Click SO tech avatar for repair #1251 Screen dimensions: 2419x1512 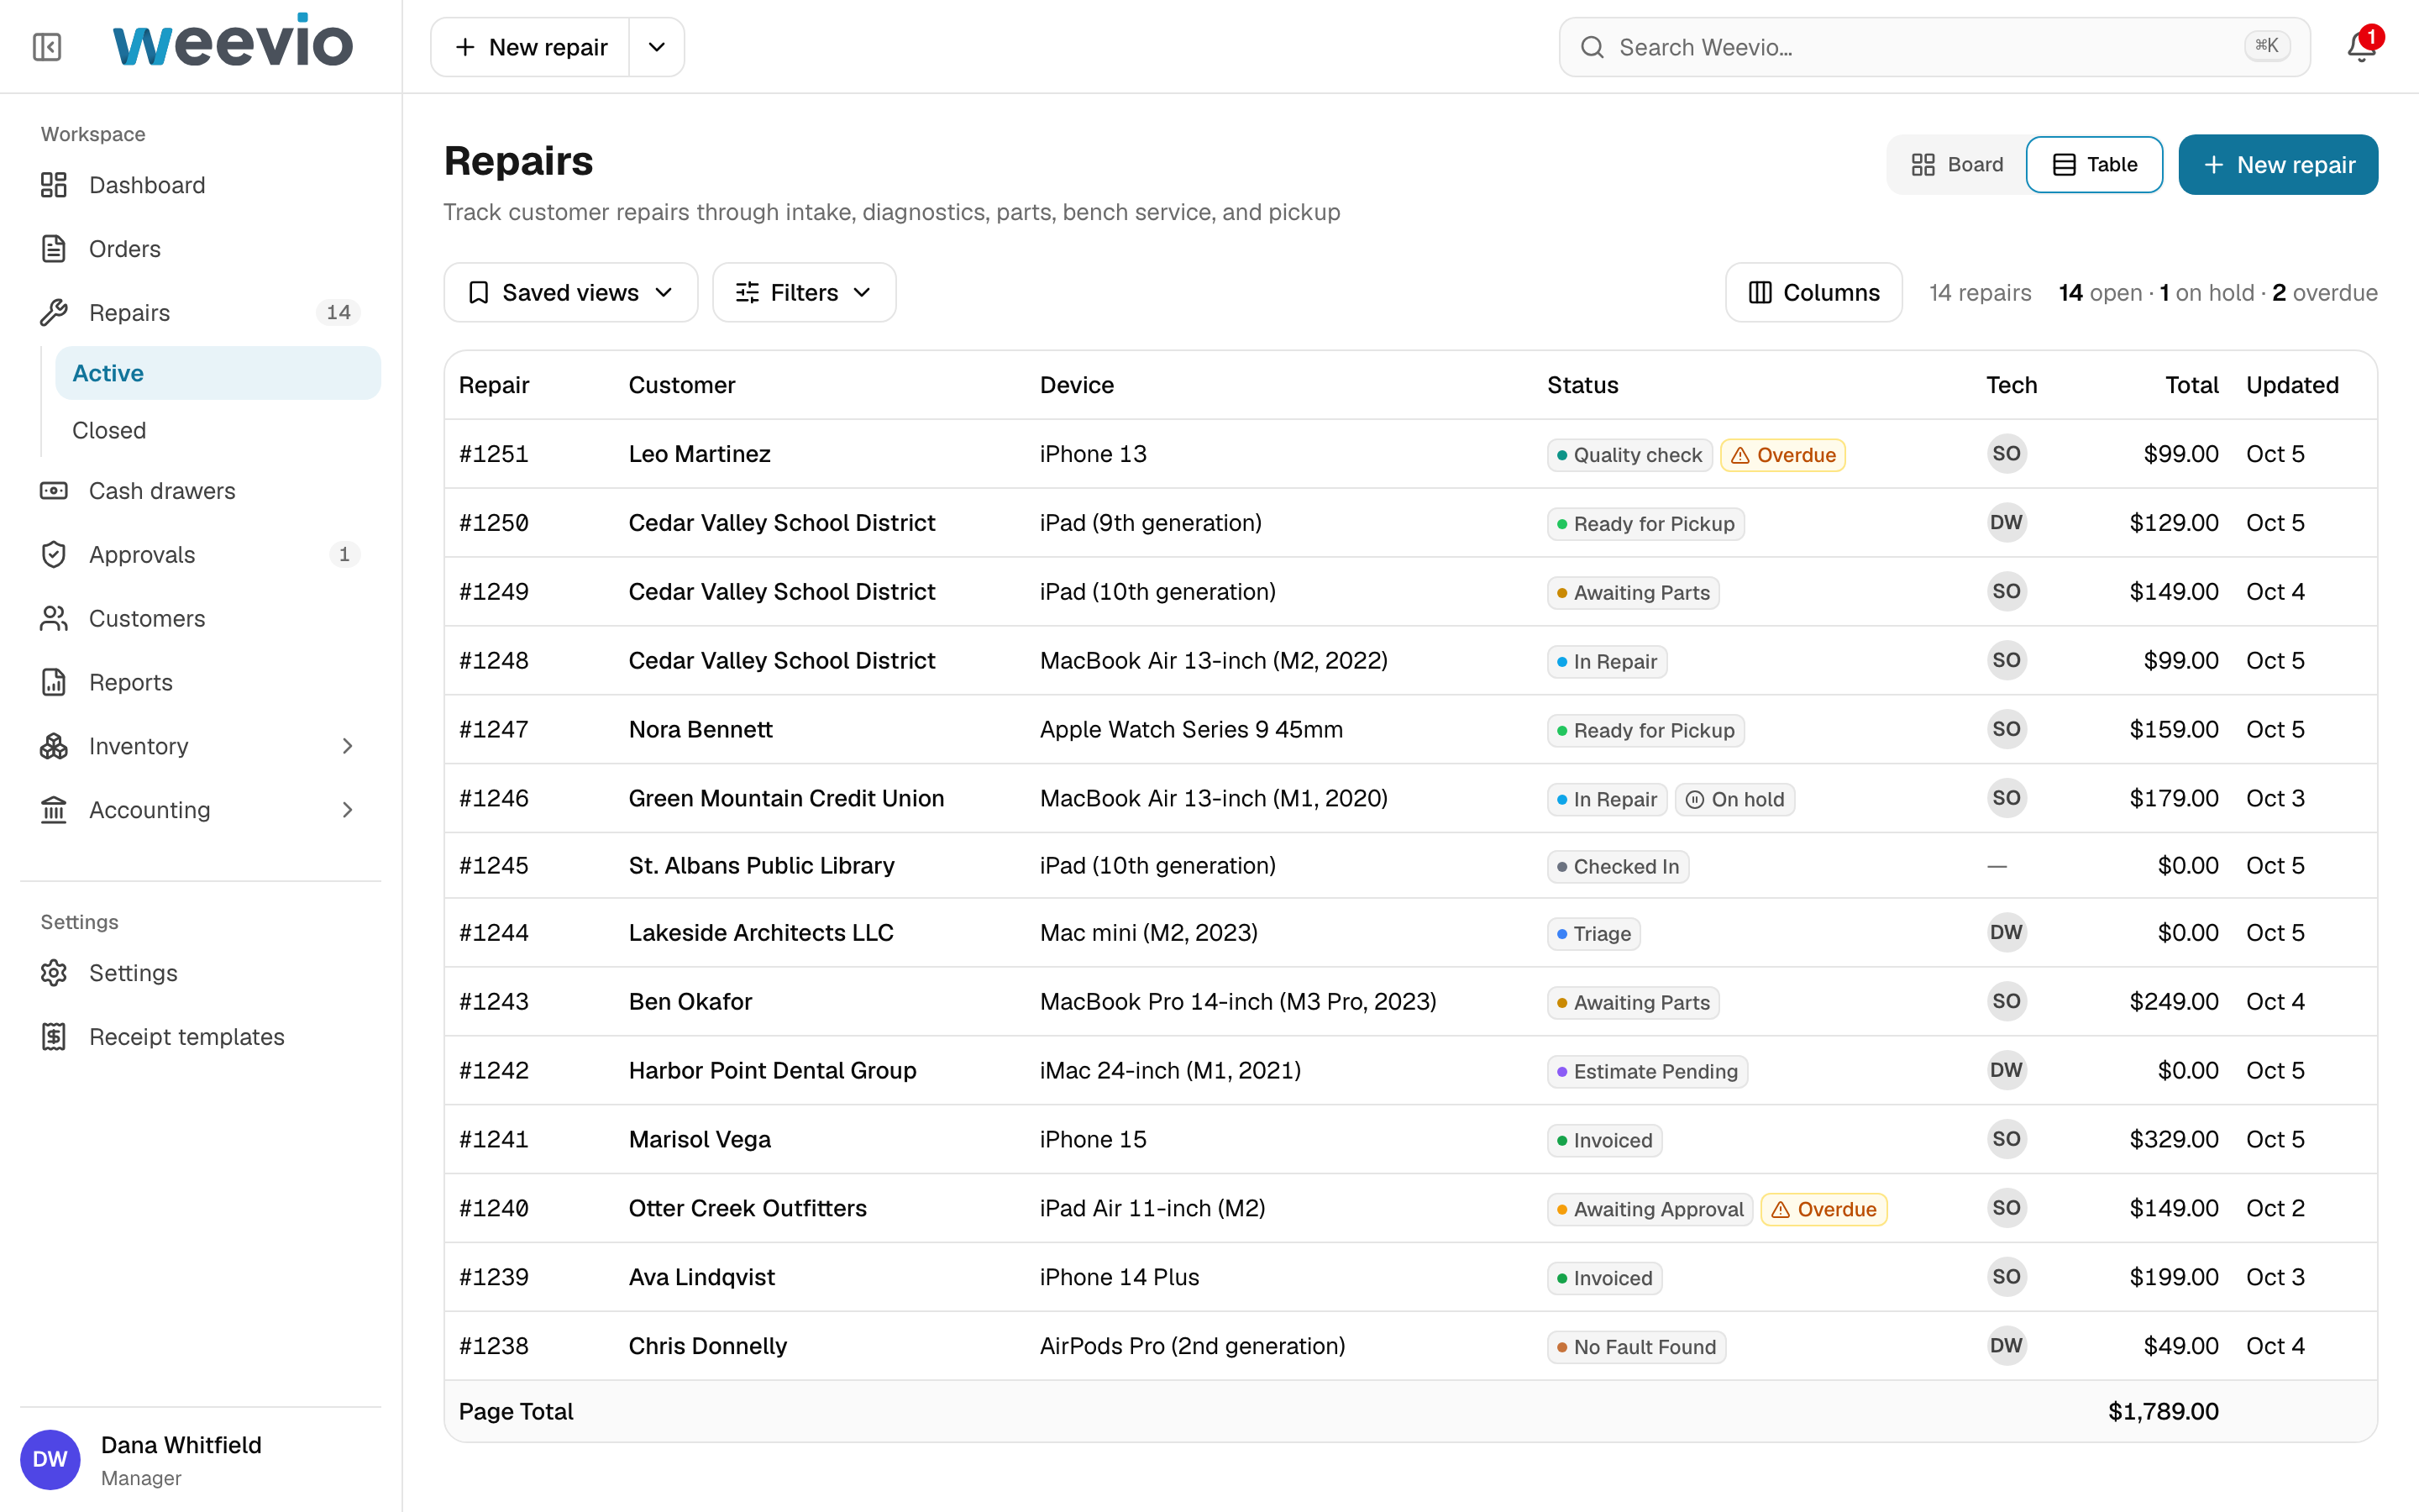tap(2006, 454)
